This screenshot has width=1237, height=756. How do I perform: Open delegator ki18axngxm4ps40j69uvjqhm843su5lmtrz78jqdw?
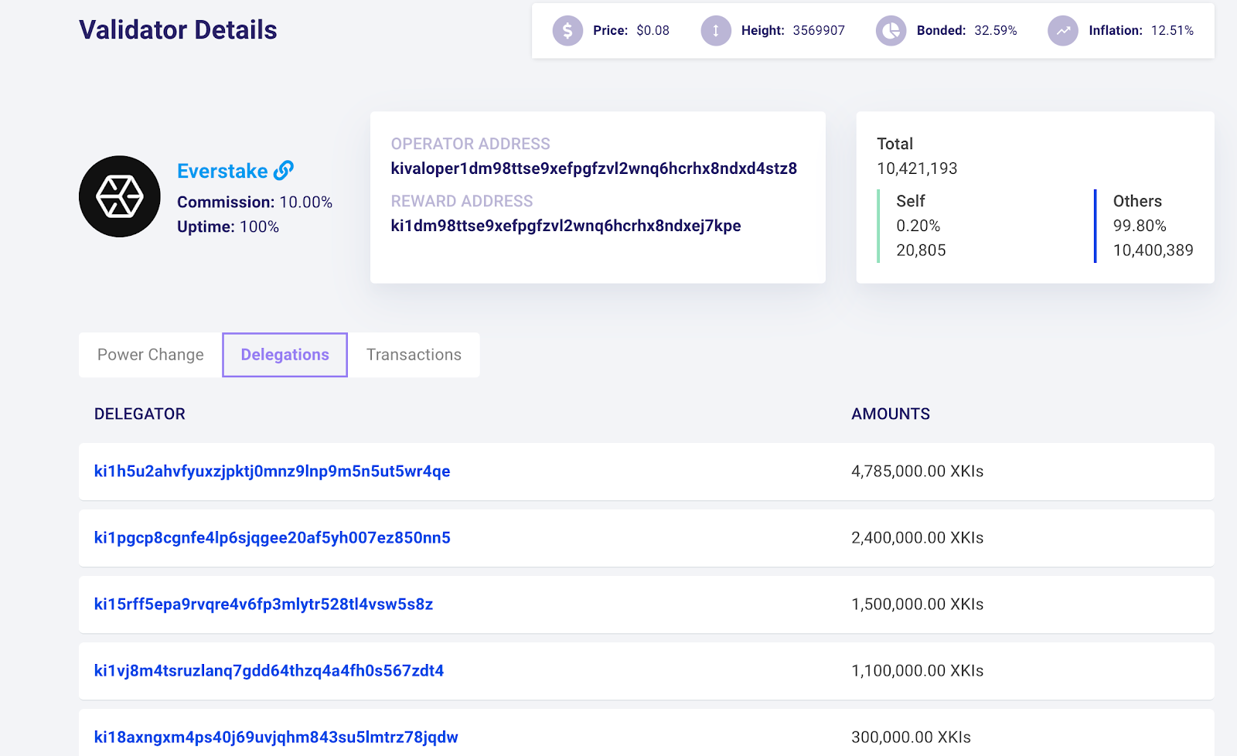(x=276, y=737)
